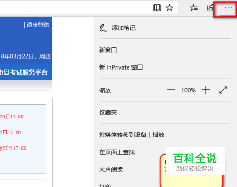Click the 100% zoom level value
The height and width of the screenshot is (187, 237).
click(x=188, y=90)
